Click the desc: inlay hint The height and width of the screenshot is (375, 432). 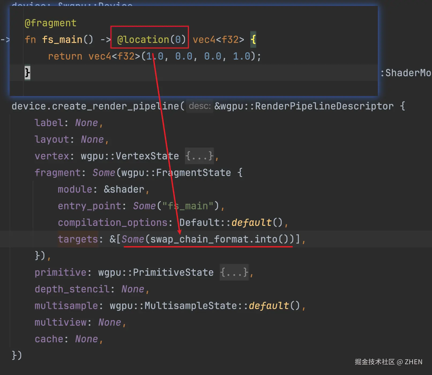(x=200, y=106)
